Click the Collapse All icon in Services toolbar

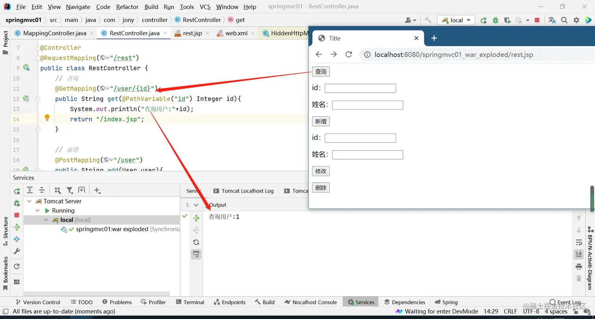[x=42, y=190]
